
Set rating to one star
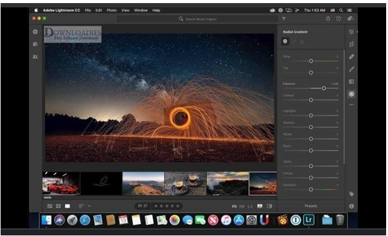pos(156,206)
